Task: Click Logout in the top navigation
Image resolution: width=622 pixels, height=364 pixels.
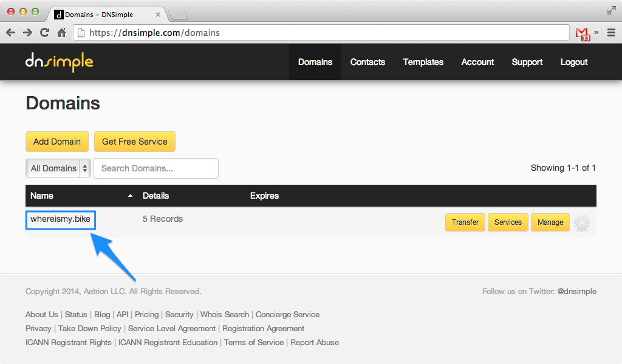Action: [x=574, y=62]
